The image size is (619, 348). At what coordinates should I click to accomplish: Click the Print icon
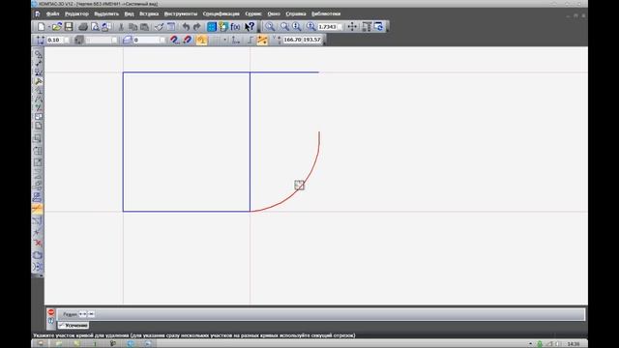pyautogui.click(x=83, y=27)
